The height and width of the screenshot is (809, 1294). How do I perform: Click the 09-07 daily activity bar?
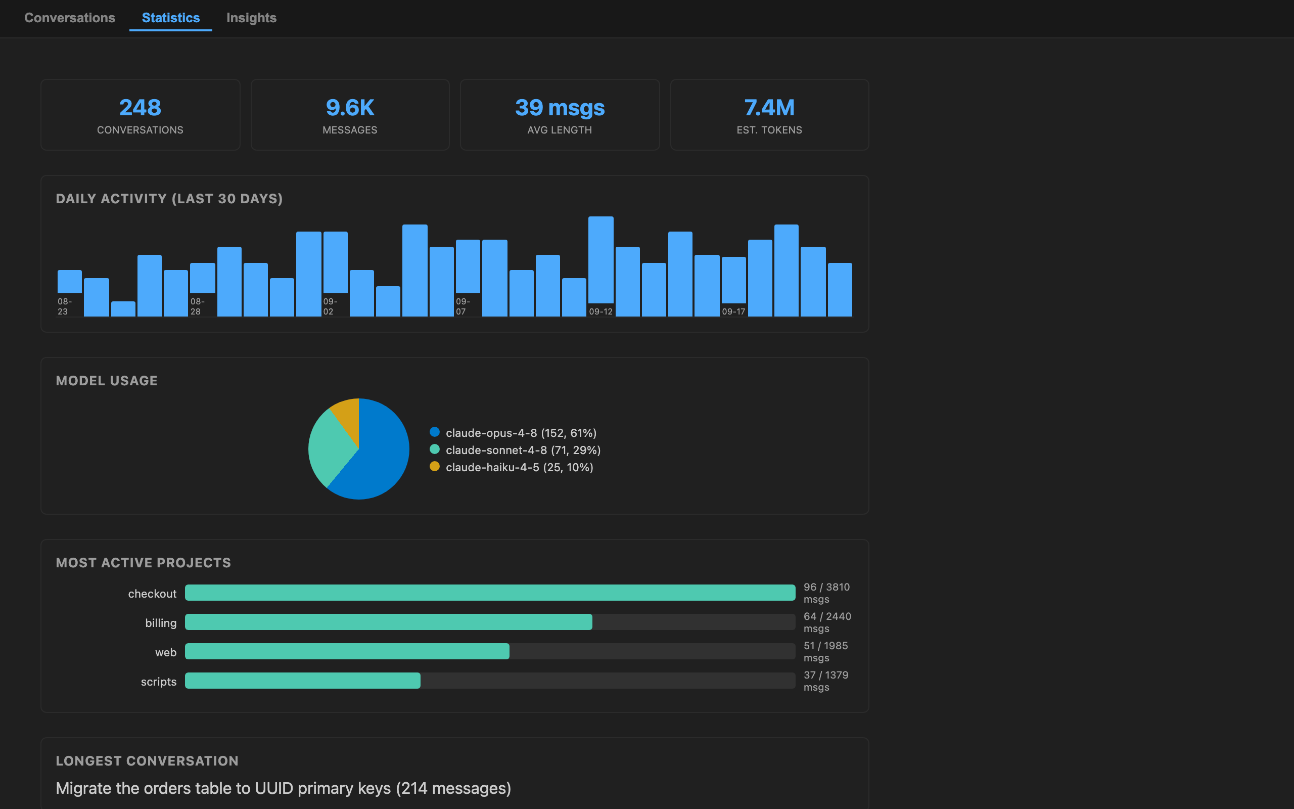point(468,266)
